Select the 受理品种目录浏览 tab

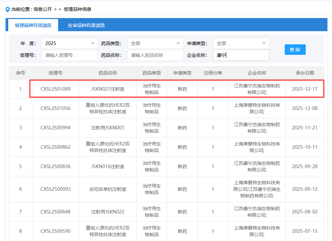click(33, 25)
